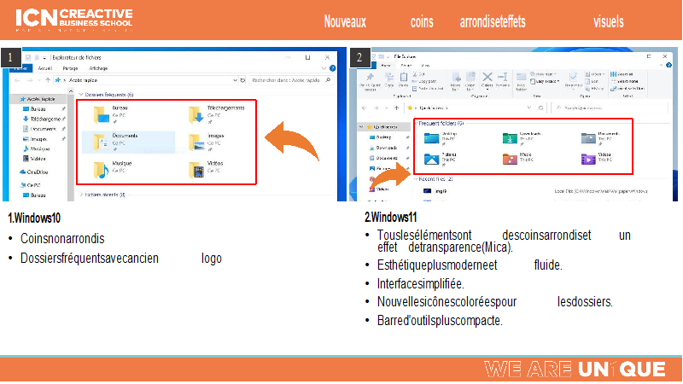Collapse the Frequent folders section in Windows 11

click(x=414, y=124)
